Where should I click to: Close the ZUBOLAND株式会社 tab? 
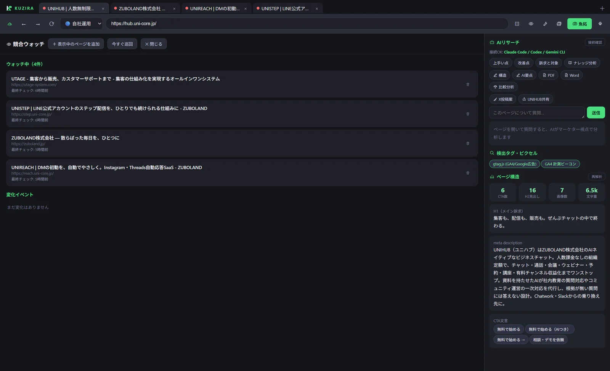pos(174,8)
